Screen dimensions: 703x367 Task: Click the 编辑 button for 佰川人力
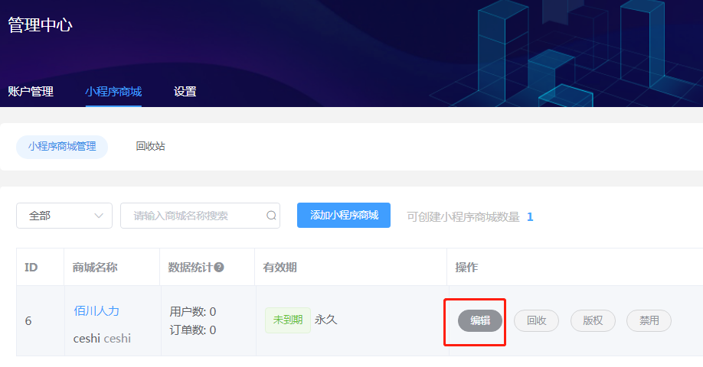click(479, 320)
